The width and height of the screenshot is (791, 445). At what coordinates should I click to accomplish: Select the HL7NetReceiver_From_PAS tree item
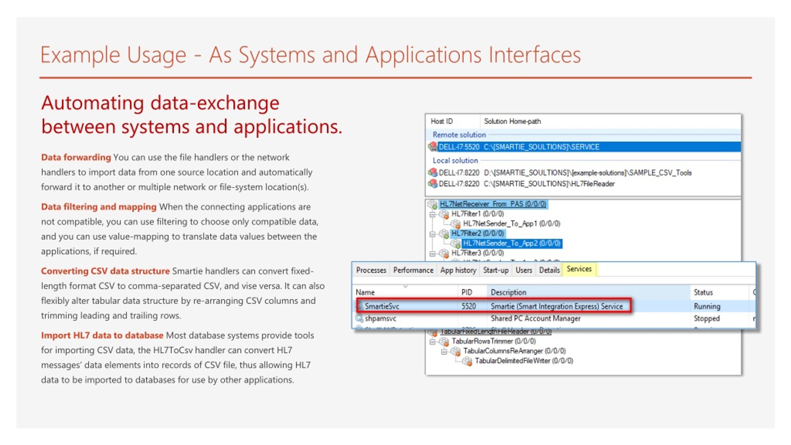(493, 204)
